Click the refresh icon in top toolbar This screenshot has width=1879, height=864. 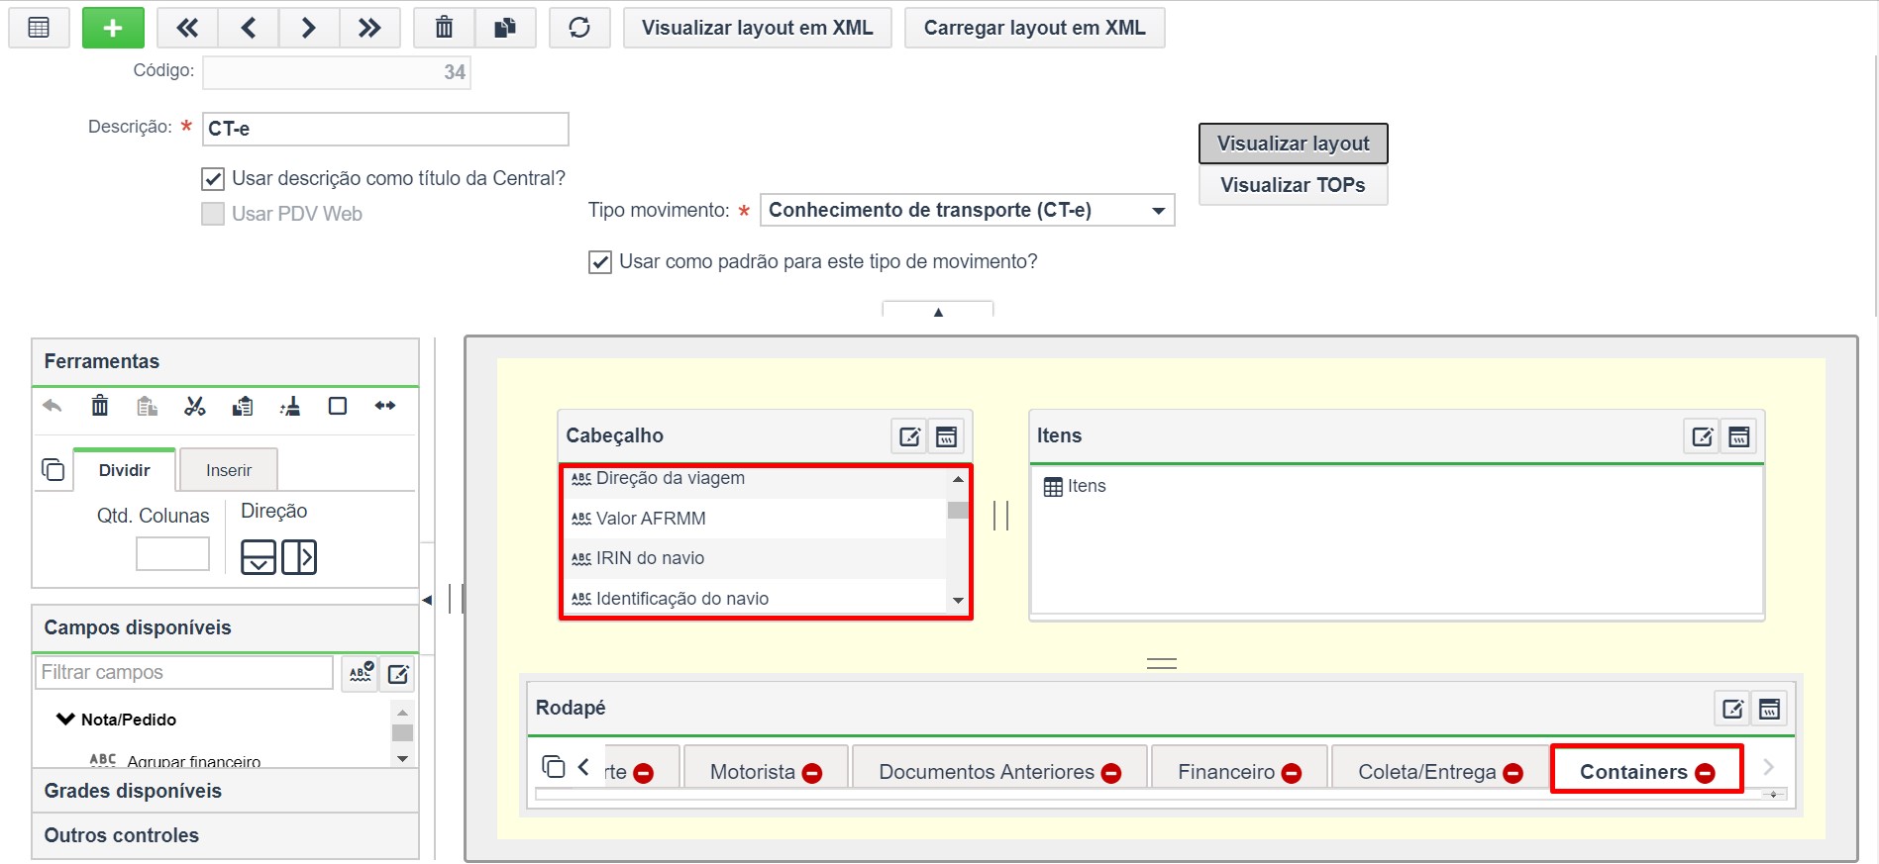579,28
